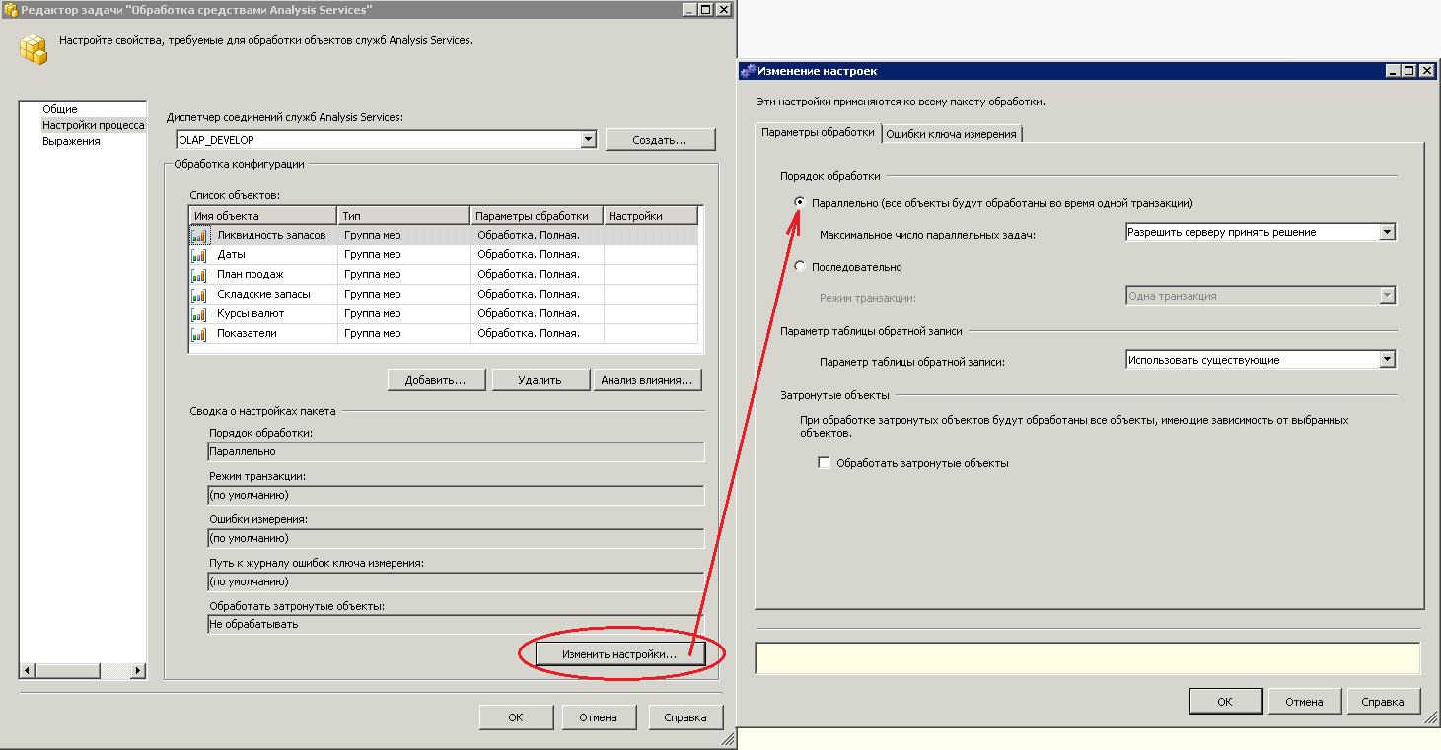Enable Обработать затронутые объекты checkbox
The image size is (1441, 750).
click(825, 463)
